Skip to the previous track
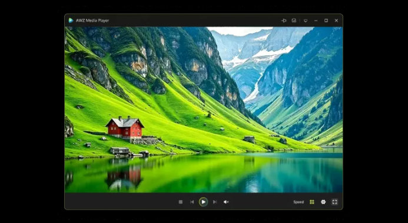The height and width of the screenshot is (223, 408). point(192,202)
